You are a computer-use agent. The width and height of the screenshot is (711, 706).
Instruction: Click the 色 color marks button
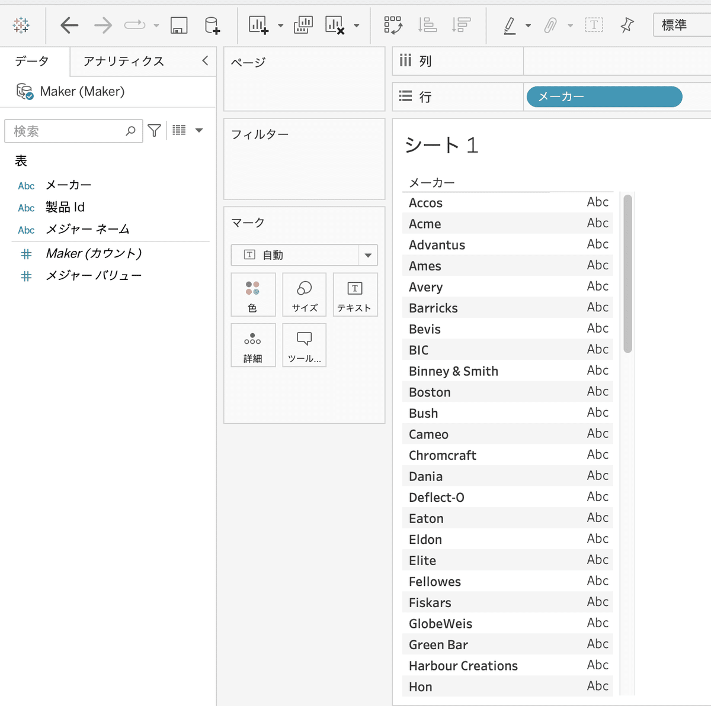click(x=253, y=295)
